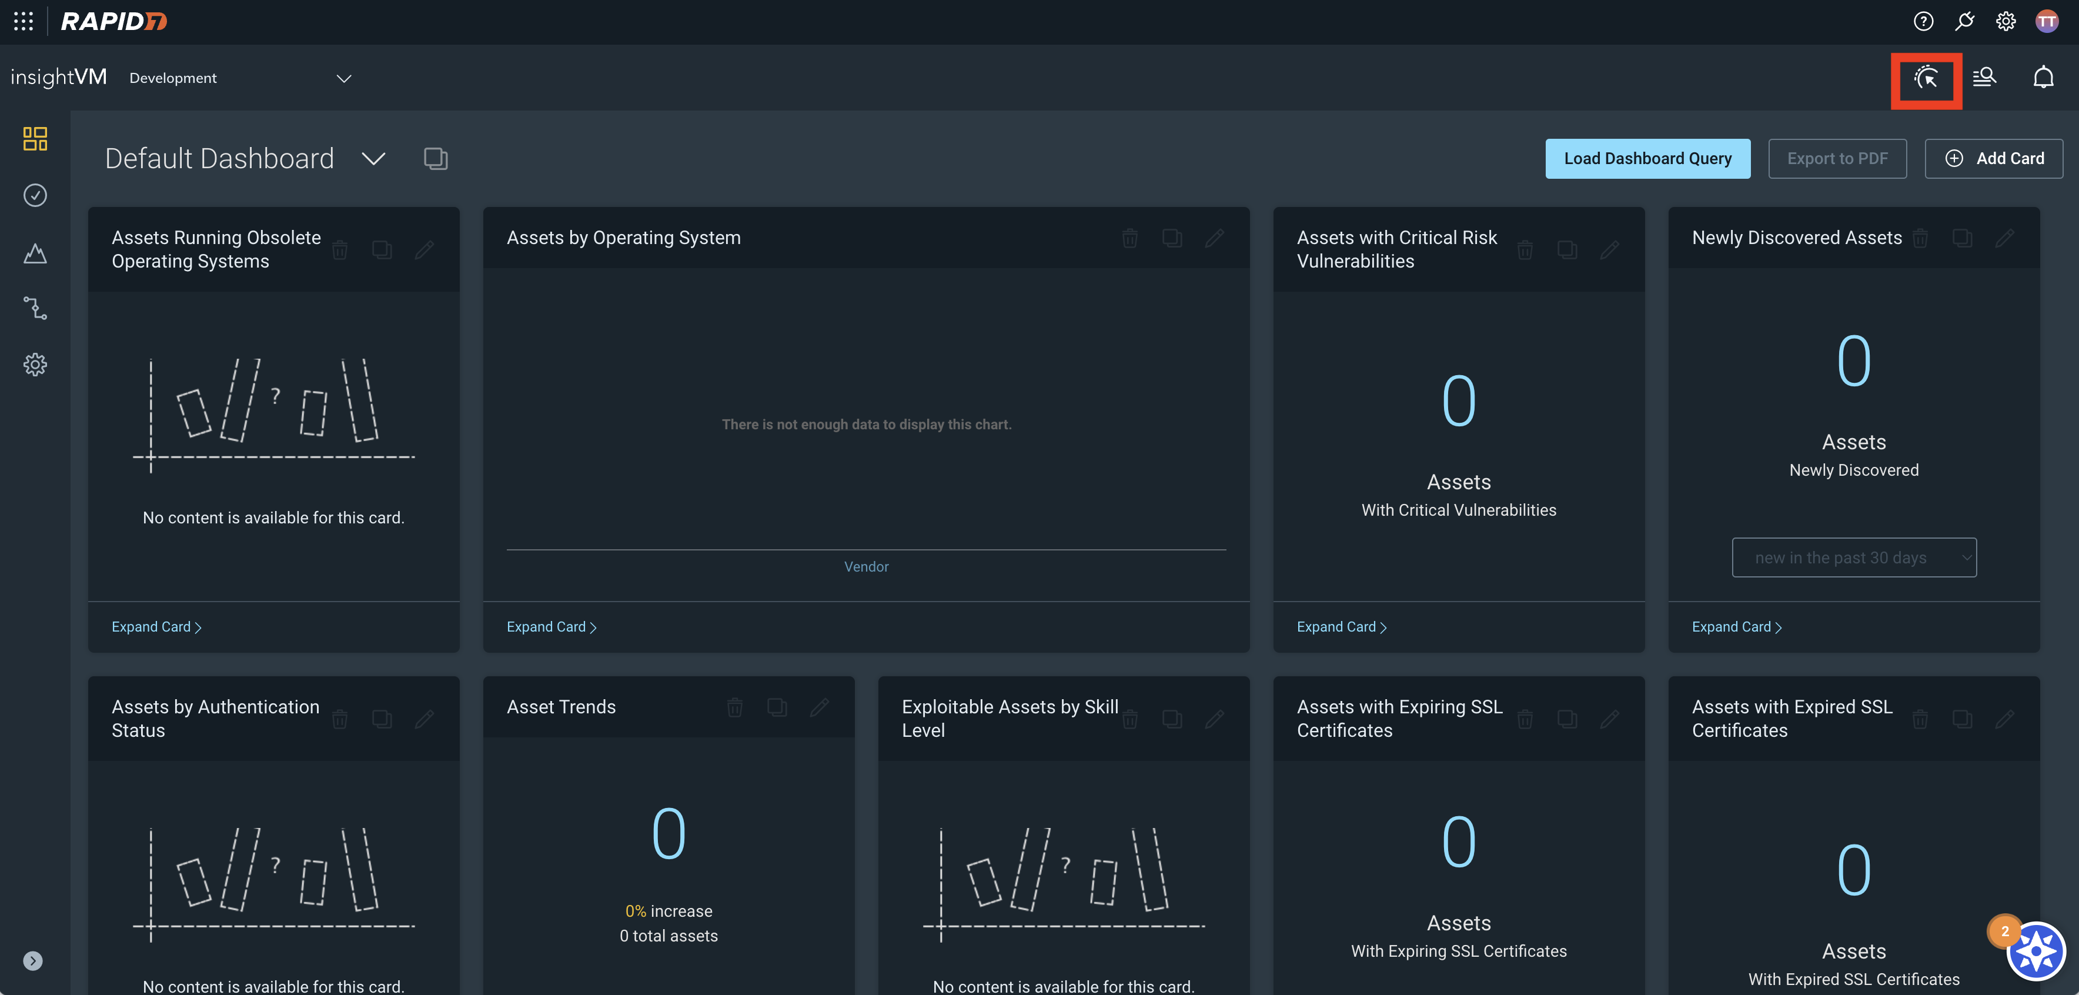The width and height of the screenshot is (2079, 995).
Task: Open the guided tour cursor icon
Action: click(x=1927, y=78)
